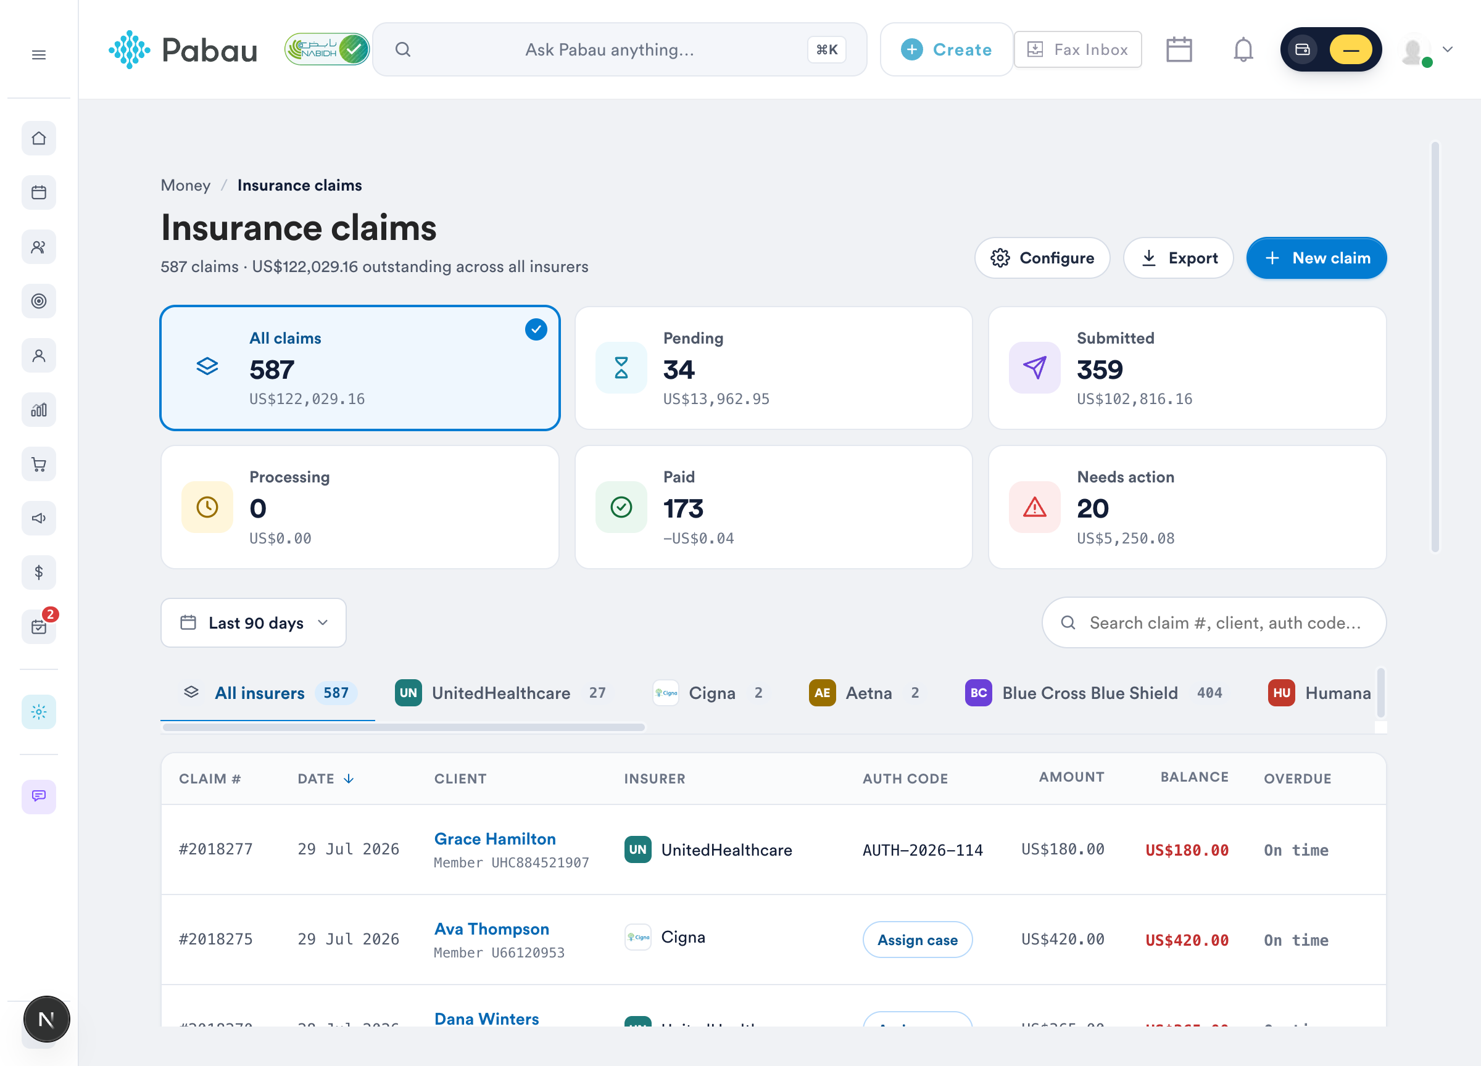Sort by the AMOUNT column header
The image size is (1481, 1066).
[1072, 777]
